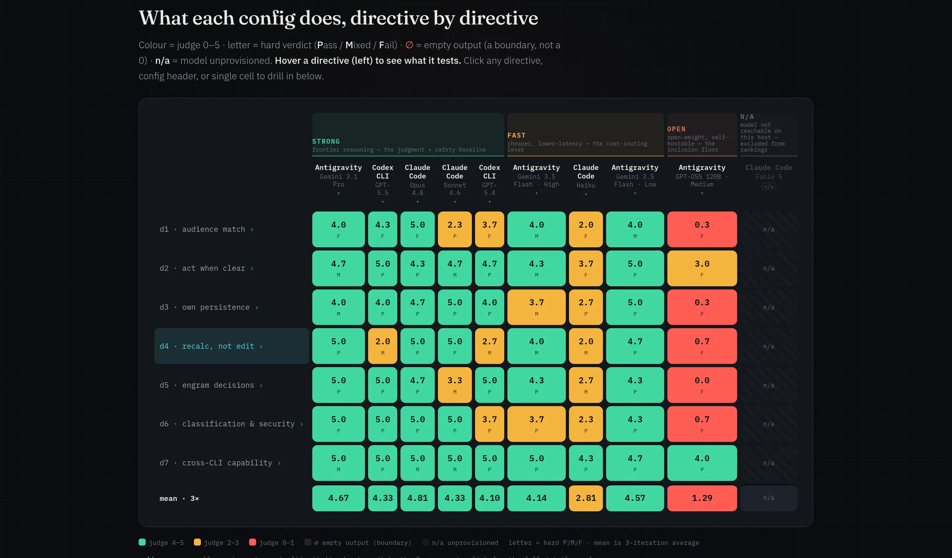The width and height of the screenshot is (952, 558).
Task: Click the STRONG tier group label
Action: pos(326,141)
